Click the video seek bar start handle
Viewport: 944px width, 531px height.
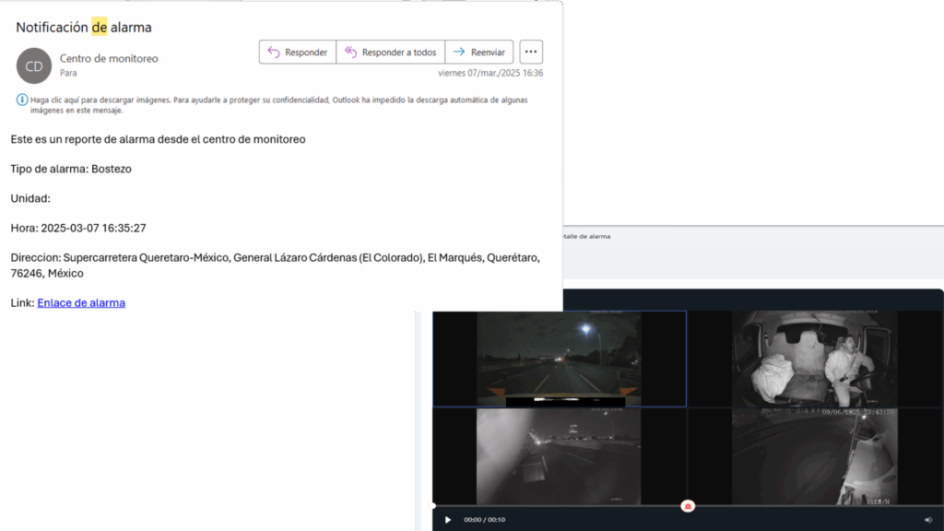tap(433, 506)
